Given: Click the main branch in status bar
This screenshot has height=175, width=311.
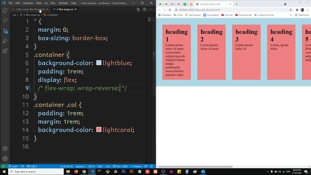Looking at the screenshot, I should coord(13,166).
